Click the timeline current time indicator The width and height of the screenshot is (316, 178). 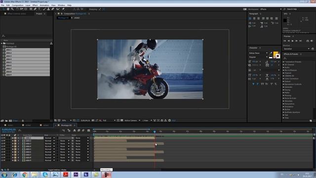pos(155,132)
